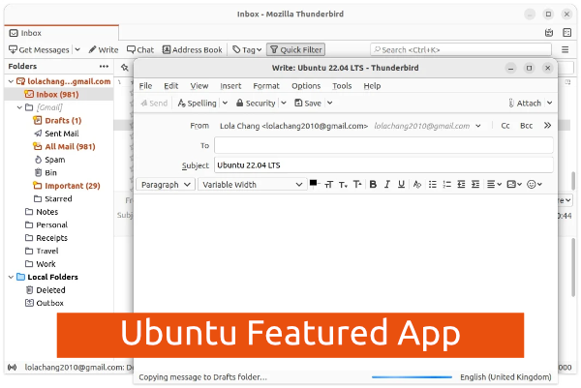Open the Edit menu in compose window
The height and width of the screenshot is (388, 581).
coord(171,86)
